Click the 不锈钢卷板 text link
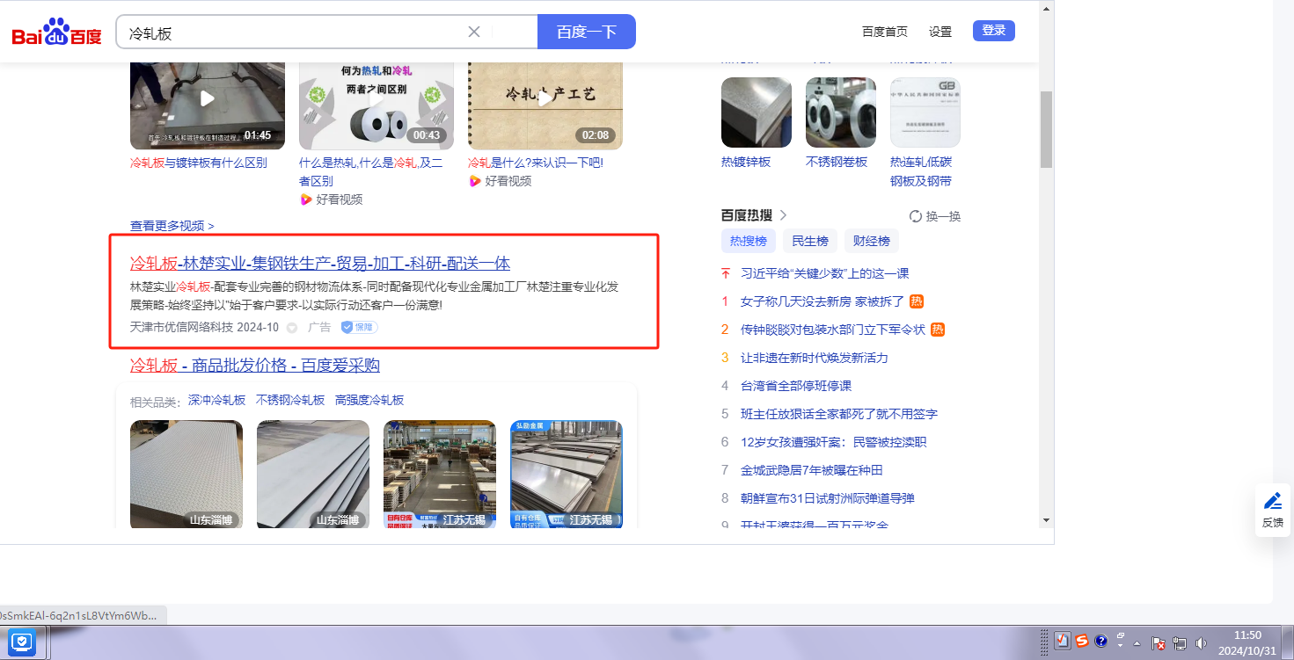 coord(837,162)
